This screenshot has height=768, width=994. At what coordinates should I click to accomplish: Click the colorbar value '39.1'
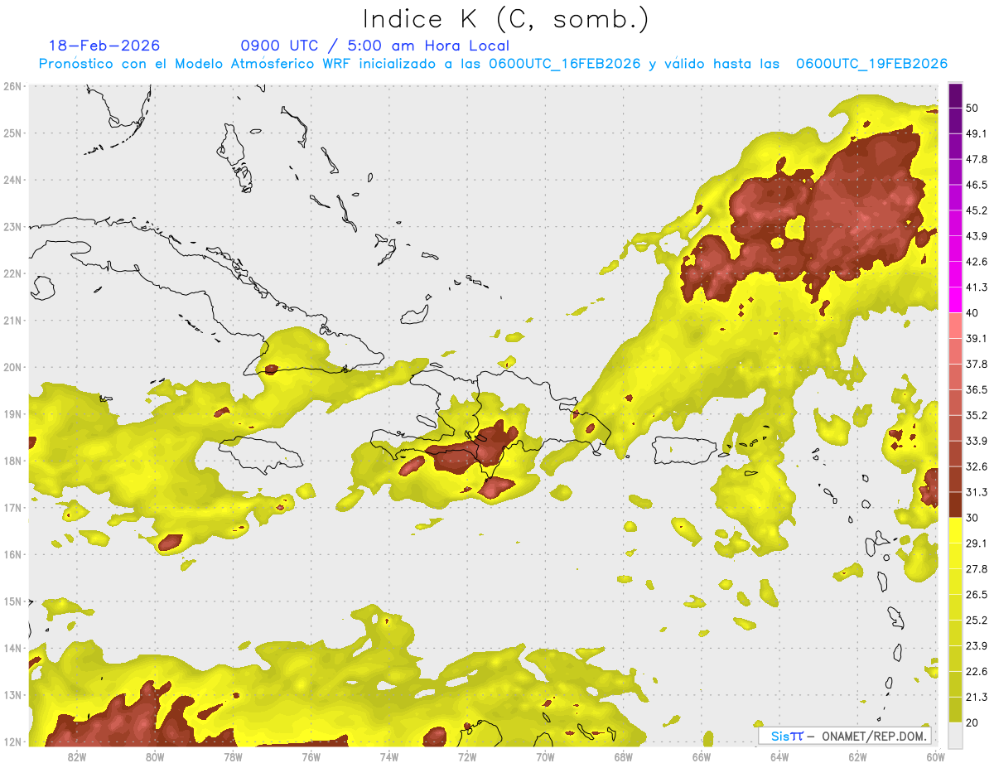(976, 339)
